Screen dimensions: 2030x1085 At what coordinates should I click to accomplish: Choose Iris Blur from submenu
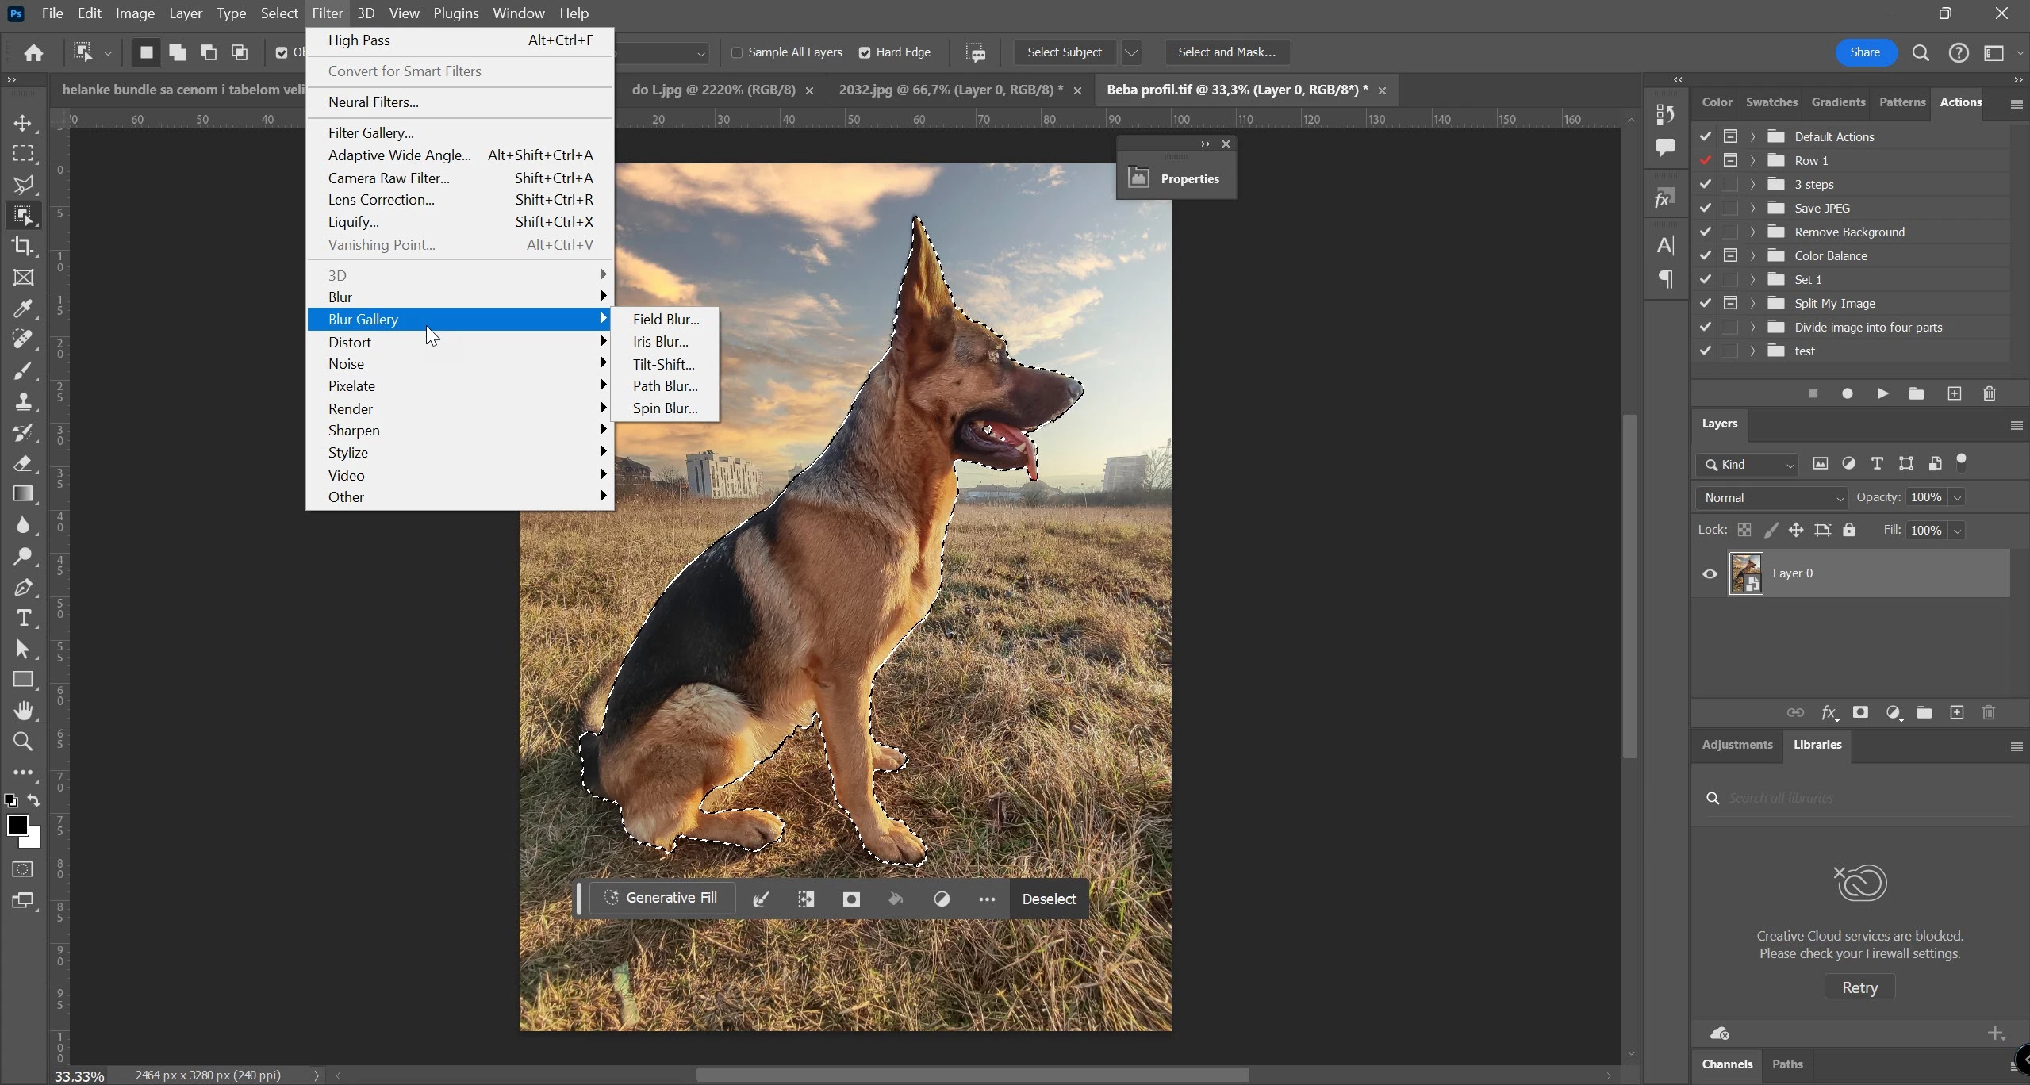(x=660, y=342)
